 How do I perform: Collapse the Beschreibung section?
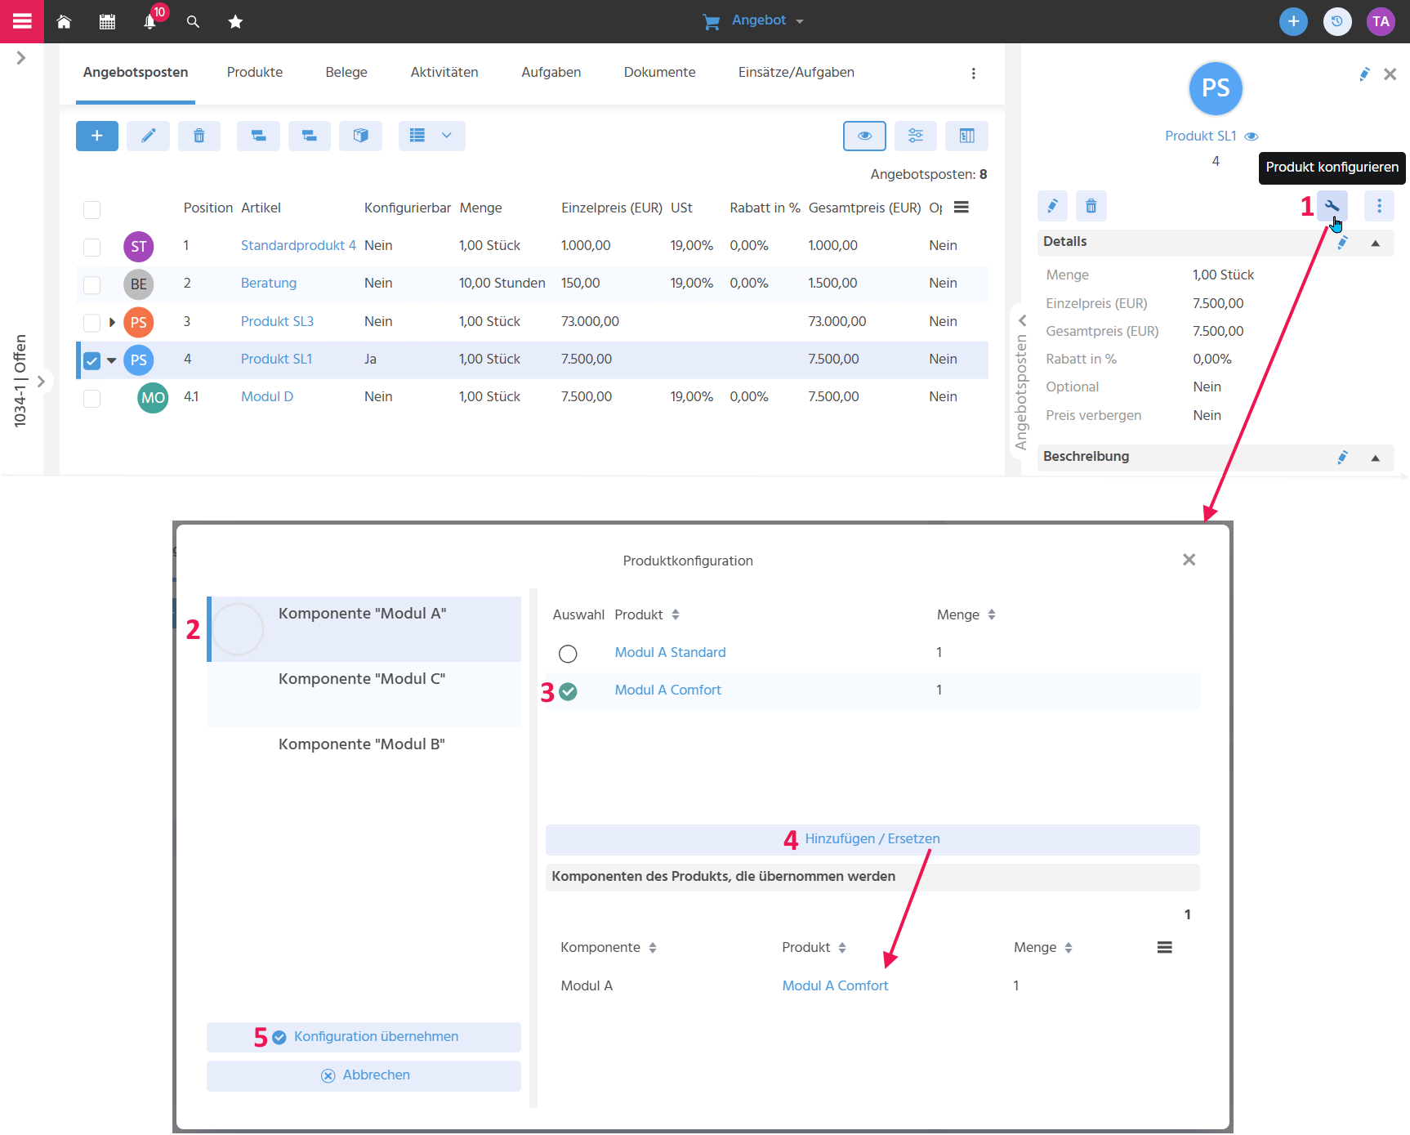click(1376, 458)
